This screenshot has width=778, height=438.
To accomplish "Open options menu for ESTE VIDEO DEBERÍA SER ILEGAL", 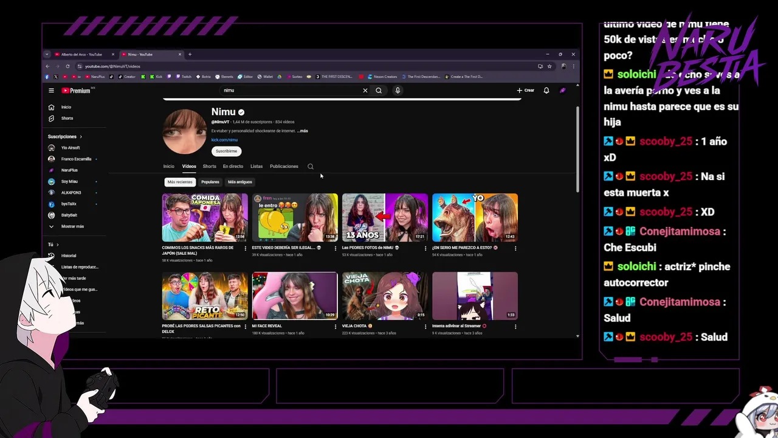I will point(336,248).
